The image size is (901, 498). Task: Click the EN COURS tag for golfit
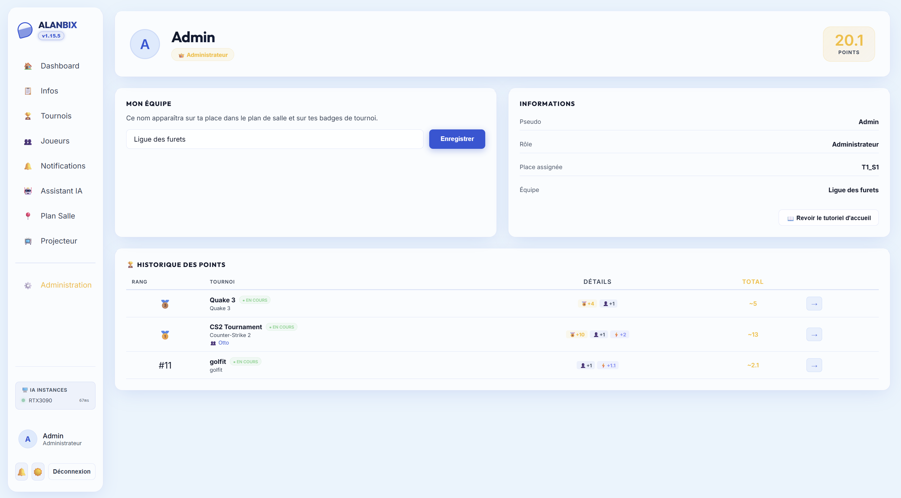point(245,362)
